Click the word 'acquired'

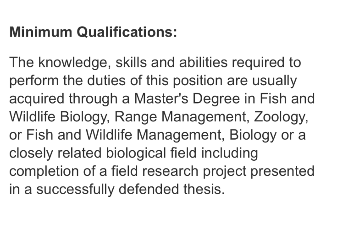point(37,98)
